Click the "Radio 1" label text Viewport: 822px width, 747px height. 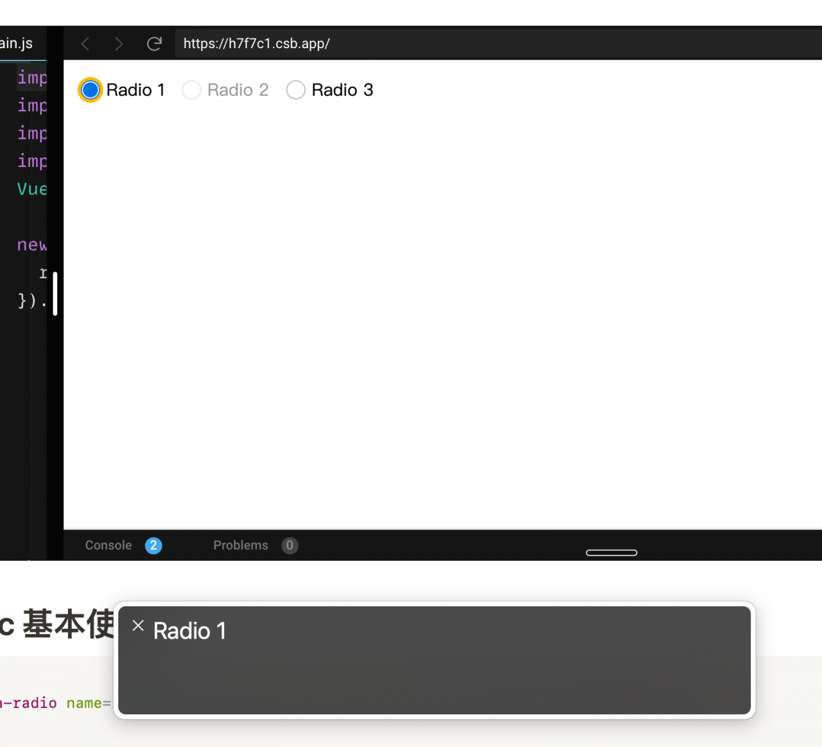pyautogui.click(x=136, y=90)
